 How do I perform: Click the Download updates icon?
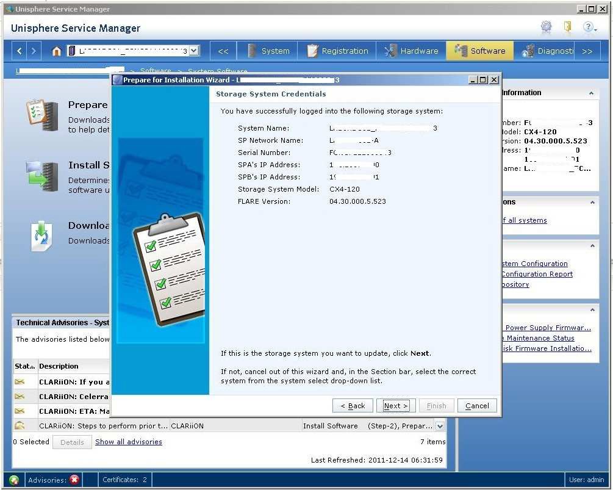click(41, 236)
